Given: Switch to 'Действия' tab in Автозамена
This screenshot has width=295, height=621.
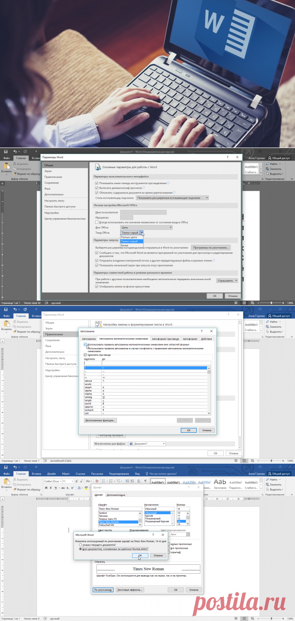Looking at the screenshot, I should click(206, 339).
